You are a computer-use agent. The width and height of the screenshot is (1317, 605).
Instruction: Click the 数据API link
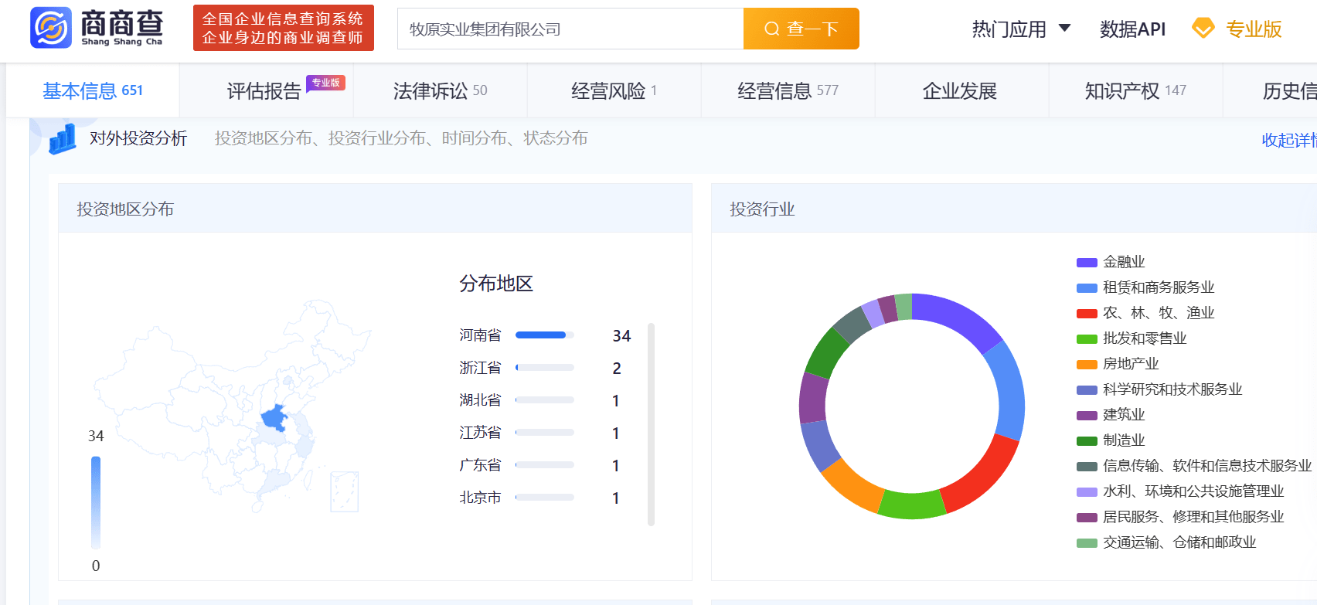[x=1132, y=29]
